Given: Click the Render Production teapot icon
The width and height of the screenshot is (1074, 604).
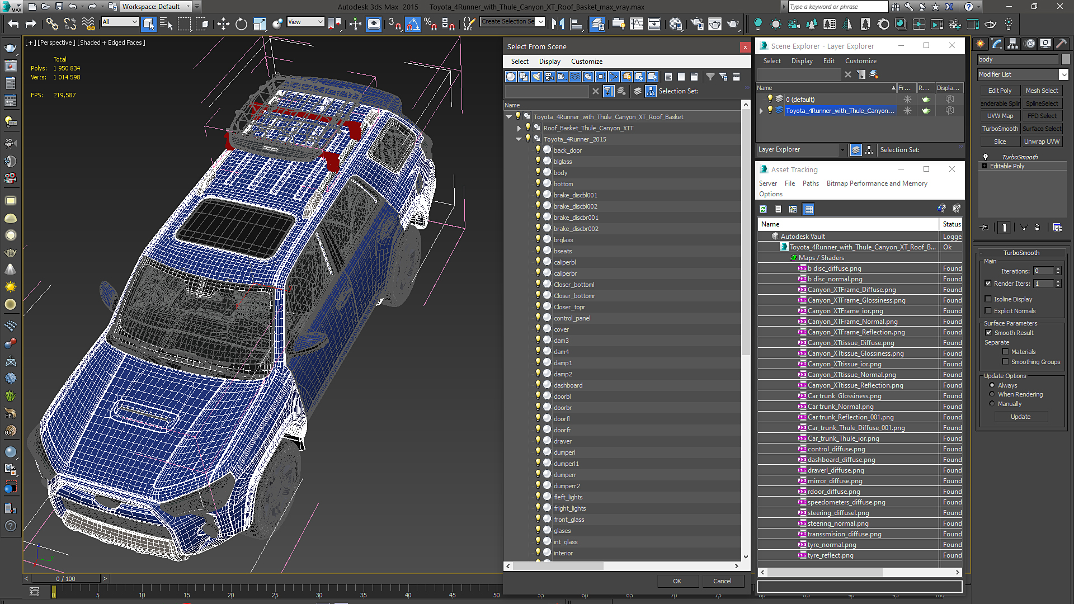Looking at the screenshot, I should tap(733, 23).
